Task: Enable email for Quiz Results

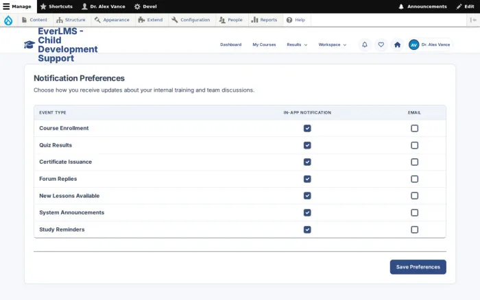Action: pos(414,145)
